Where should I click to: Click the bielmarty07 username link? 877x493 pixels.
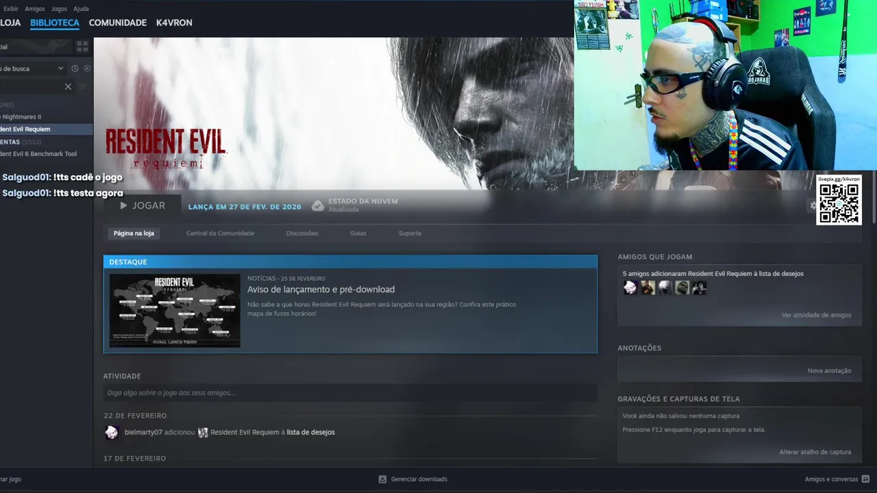click(143, 433)
